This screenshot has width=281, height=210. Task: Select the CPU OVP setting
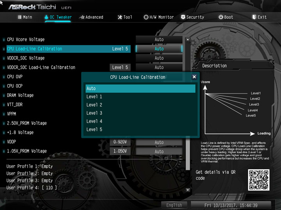click(15, 77)
